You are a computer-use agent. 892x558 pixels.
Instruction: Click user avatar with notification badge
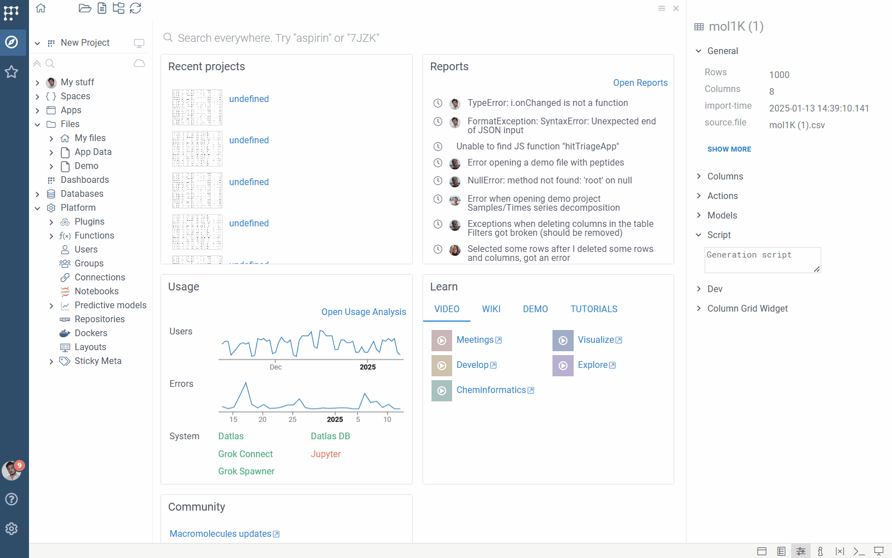coord(12,470)
